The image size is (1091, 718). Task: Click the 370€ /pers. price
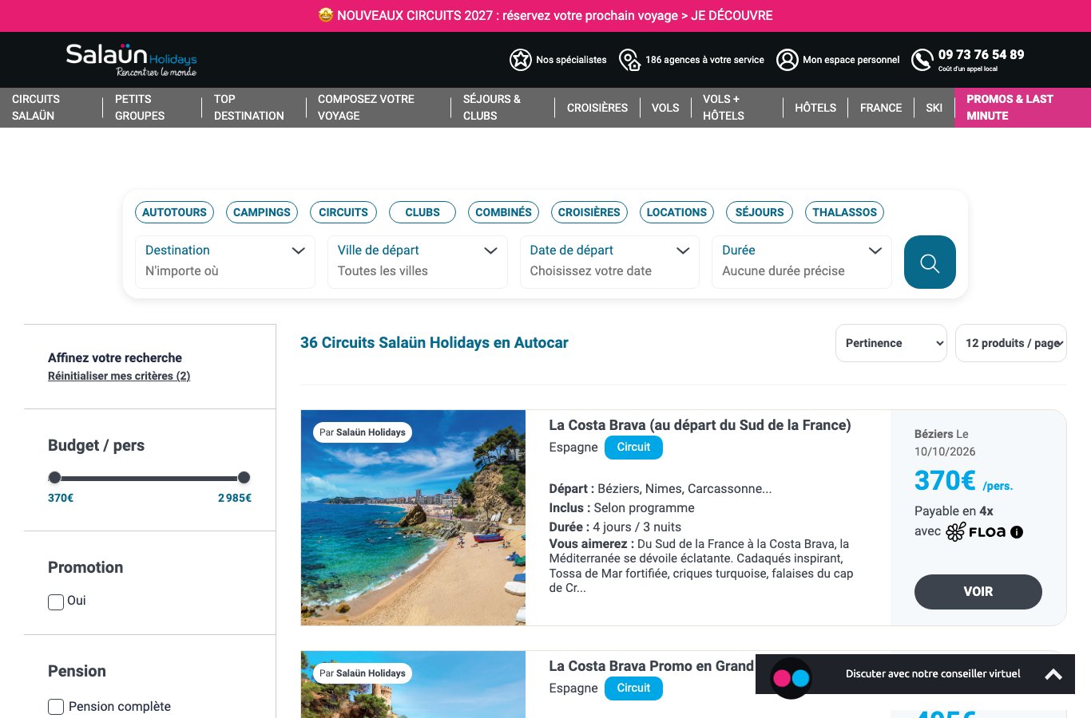coord(963,481)
